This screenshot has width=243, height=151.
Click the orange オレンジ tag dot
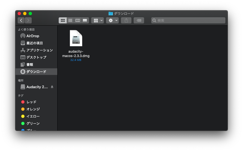click(x=23, y=109)
